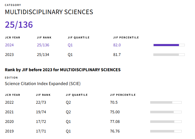Click the 2024 JCR year link
The image size is (195, 139).
(x=9, y=45)
